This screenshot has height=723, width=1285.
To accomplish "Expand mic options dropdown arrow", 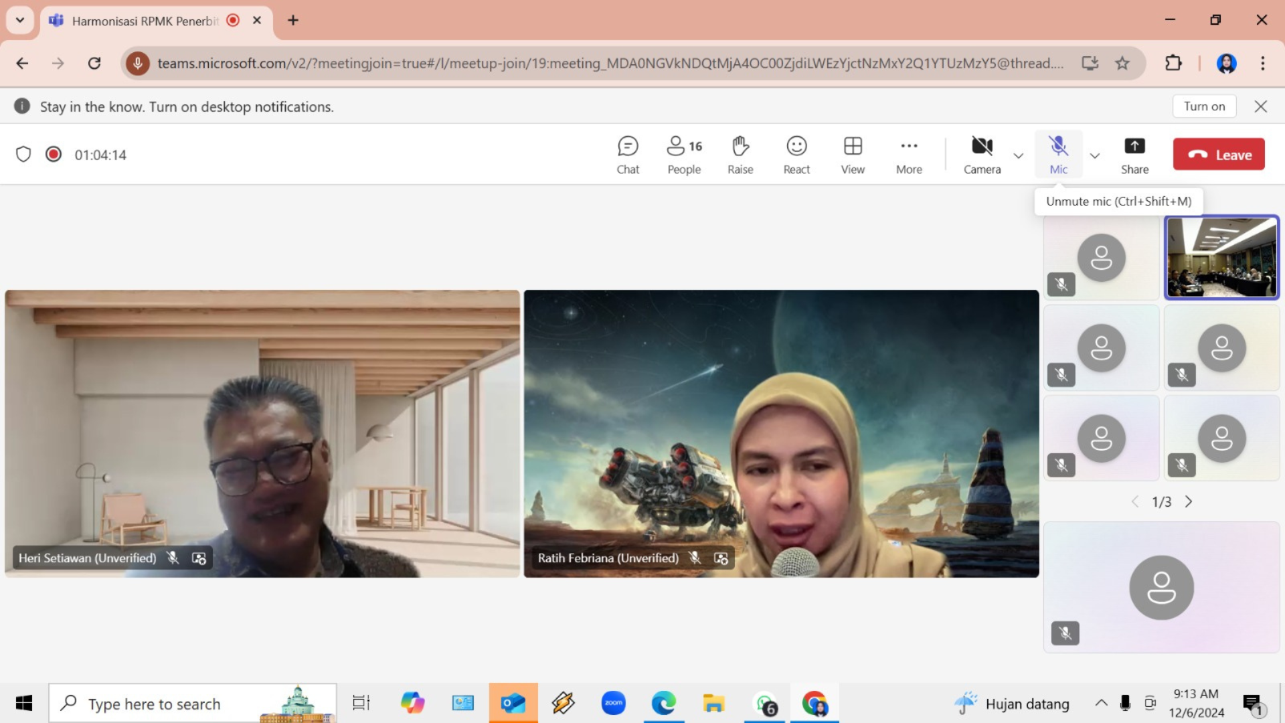I will pos(1095,156).
